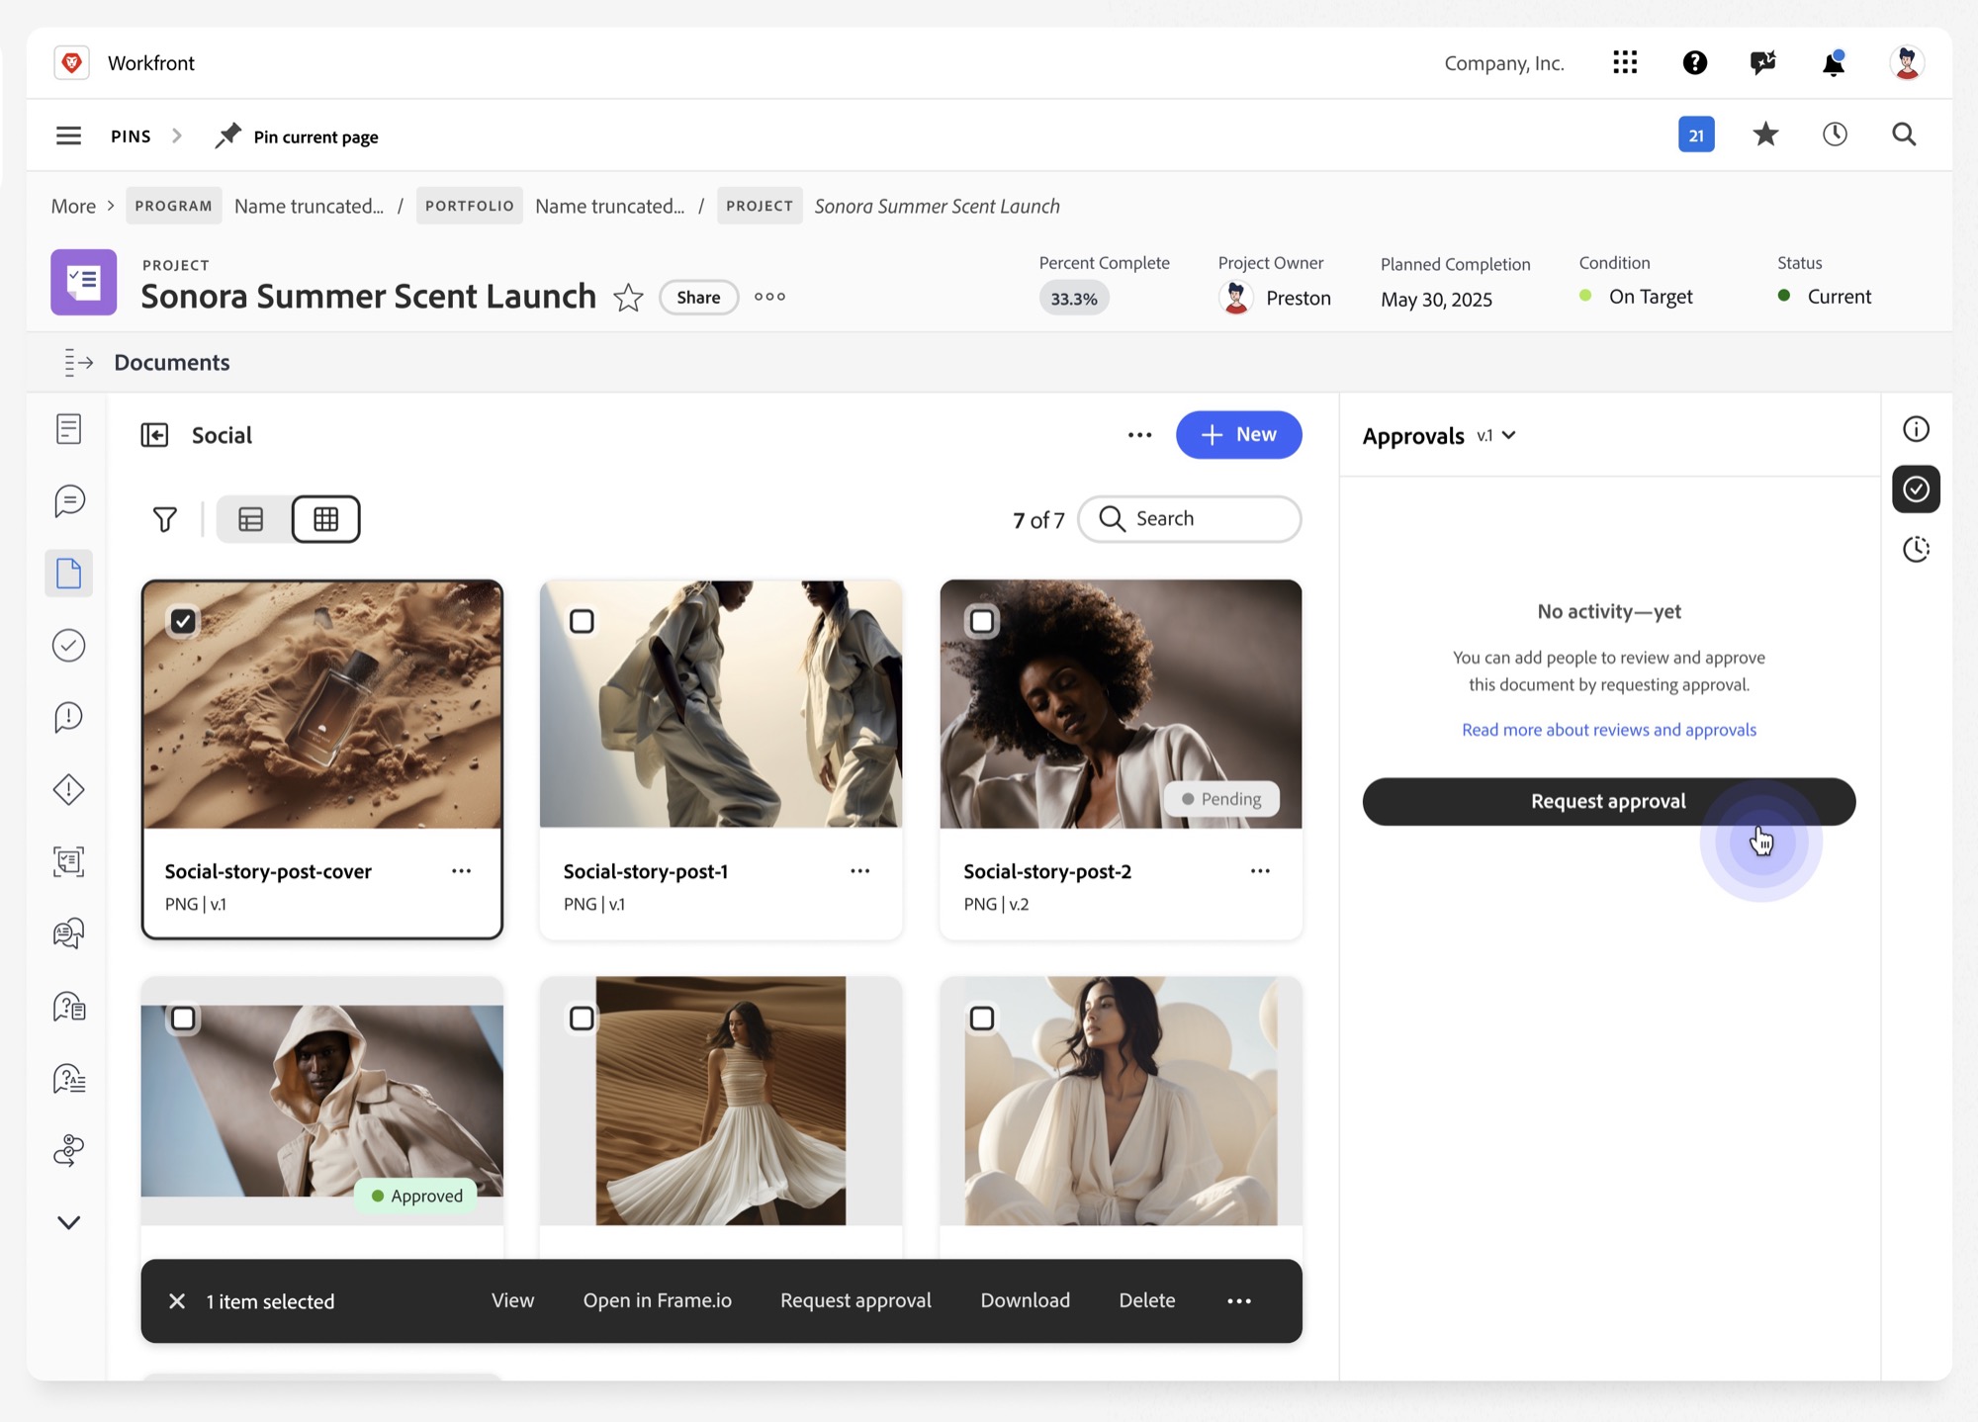
Task: Open the Favorites star in top bar
Action: 1765,134
